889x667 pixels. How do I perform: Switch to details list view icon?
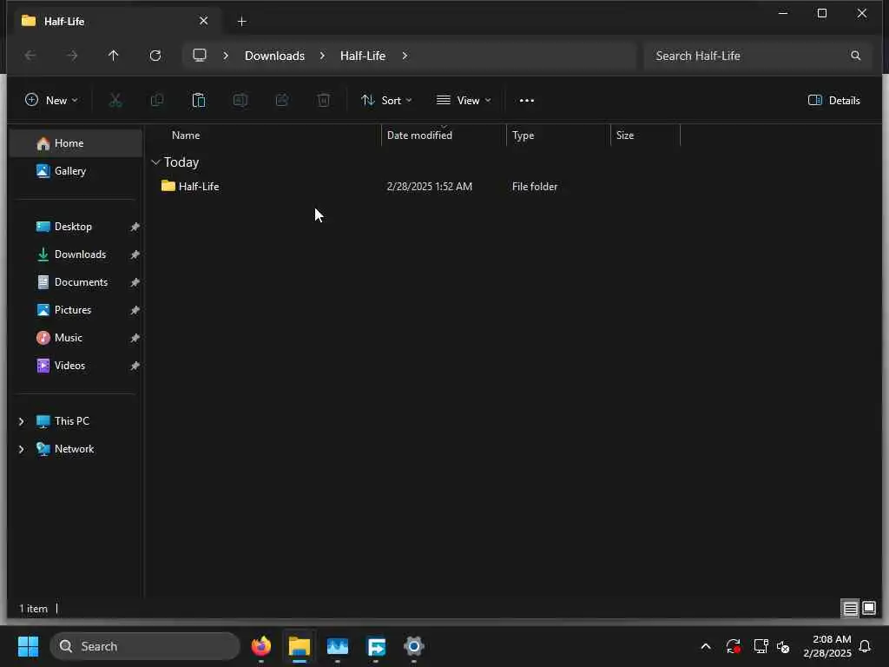(x=850, y=609)
